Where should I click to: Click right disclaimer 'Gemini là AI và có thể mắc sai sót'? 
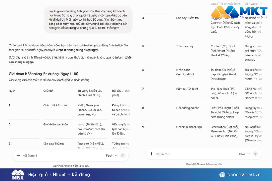[204, 164]
